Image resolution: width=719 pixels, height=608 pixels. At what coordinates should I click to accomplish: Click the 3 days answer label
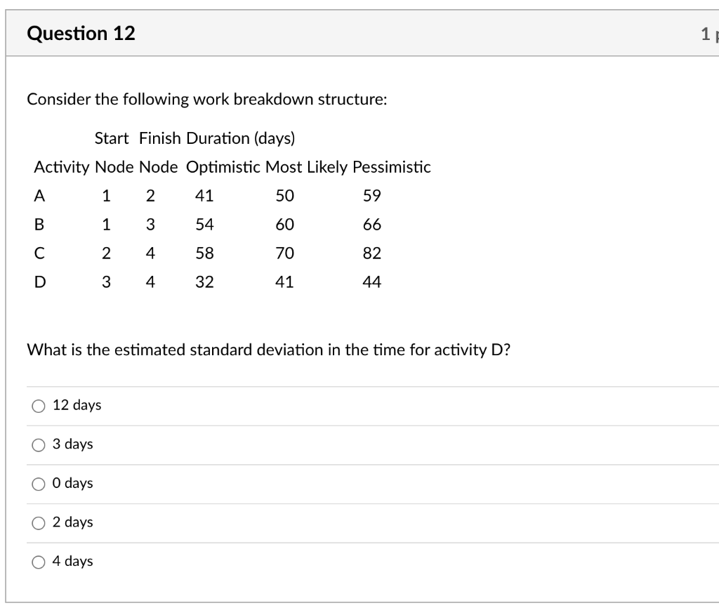72,444
